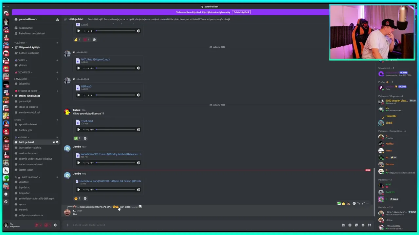The height and width of the screenshot is (235, 419).
Task: Mute volume on swordsman 120 player
Action: pos(138,163)
